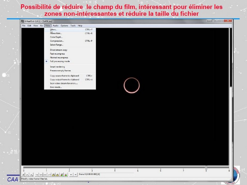
Task: Select Full processing mode option
Action: coord(60,61)
